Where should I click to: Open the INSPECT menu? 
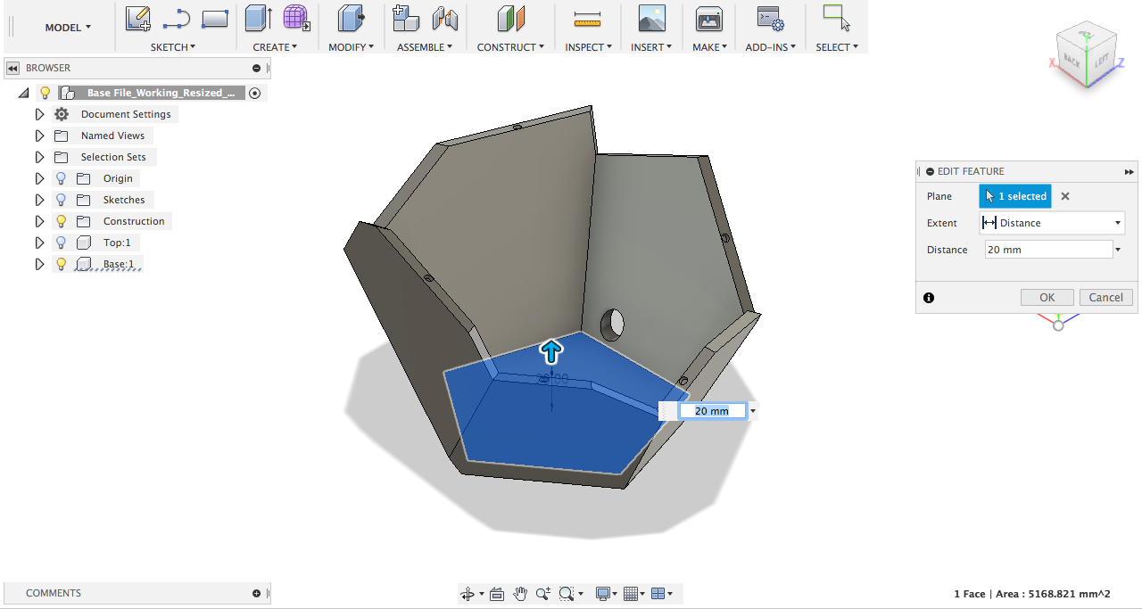point(588,47)
